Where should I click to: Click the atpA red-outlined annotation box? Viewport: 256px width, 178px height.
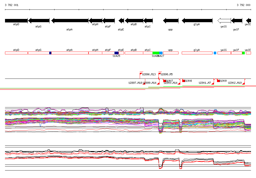click(x=70, y=53)
